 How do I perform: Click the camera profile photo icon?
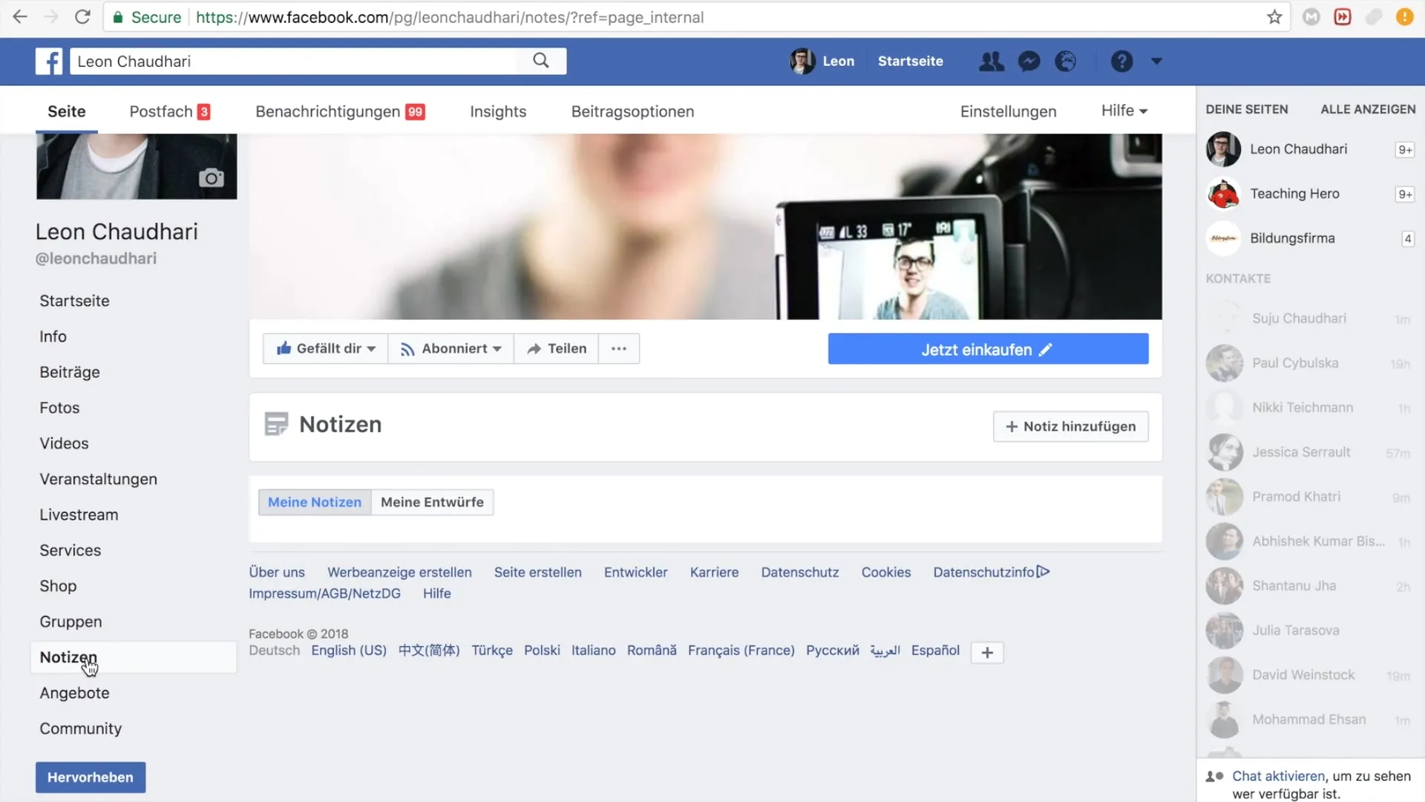coord(212,176)
